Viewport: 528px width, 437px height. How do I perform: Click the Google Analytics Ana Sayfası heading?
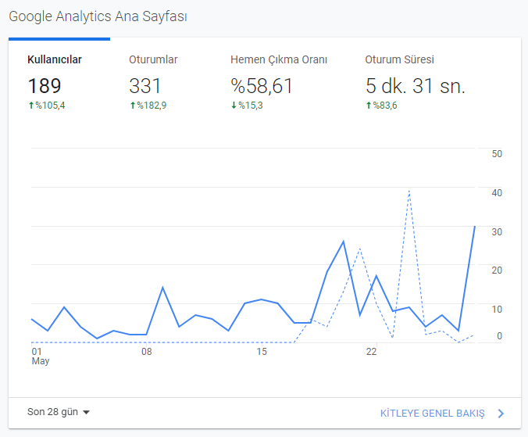pyautogui.click(x=98, y=16)
